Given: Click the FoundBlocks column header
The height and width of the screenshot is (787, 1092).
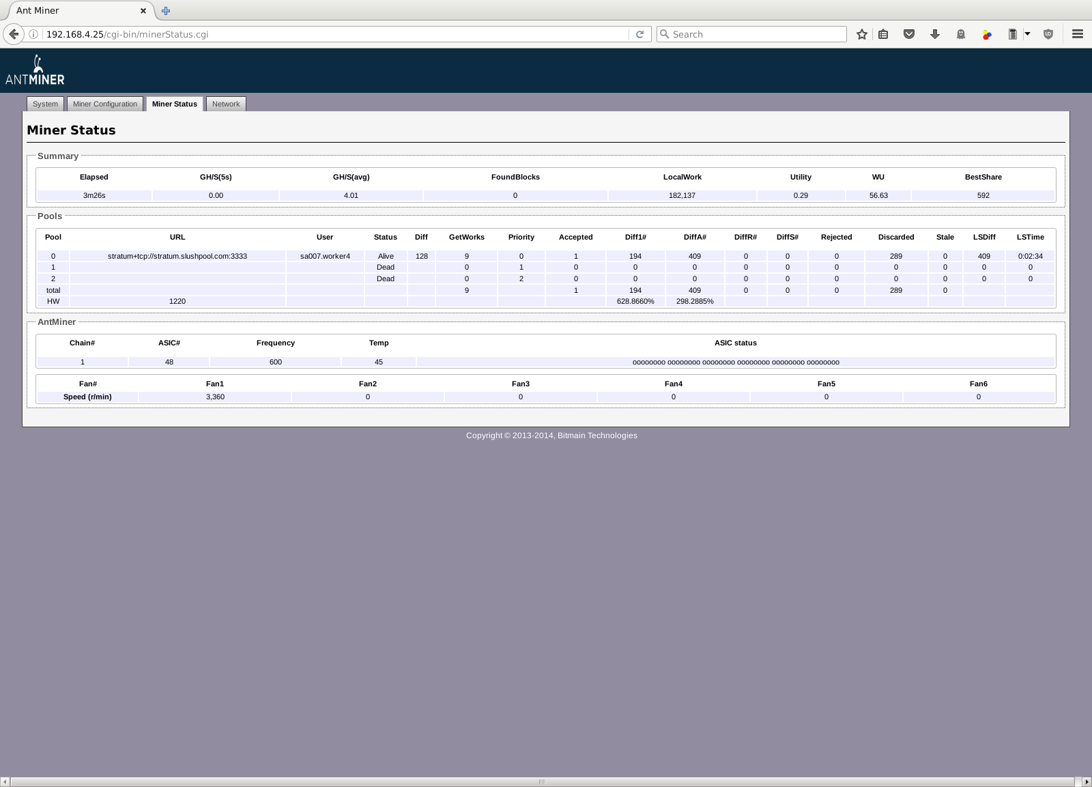Looking at the screenshot, I should [x=515, y=177].
